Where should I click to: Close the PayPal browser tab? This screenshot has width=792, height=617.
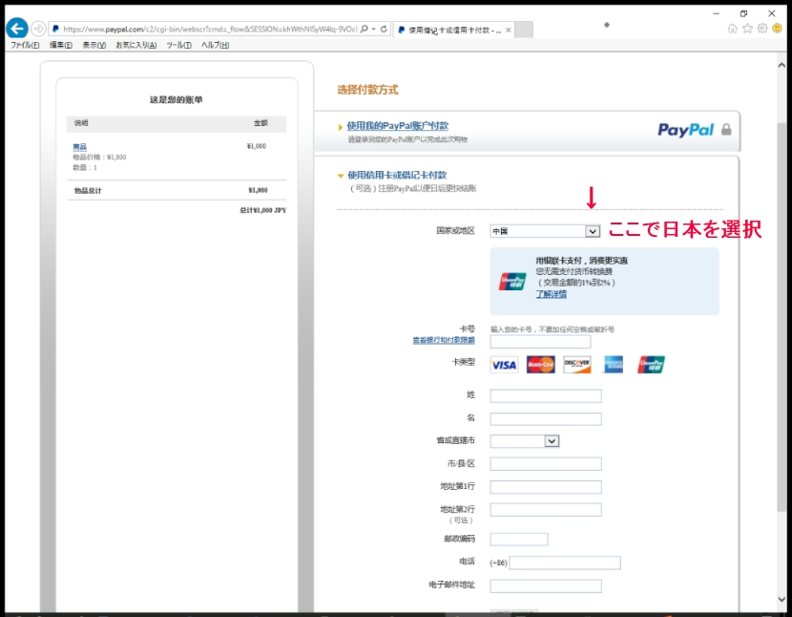coord(509,31)
